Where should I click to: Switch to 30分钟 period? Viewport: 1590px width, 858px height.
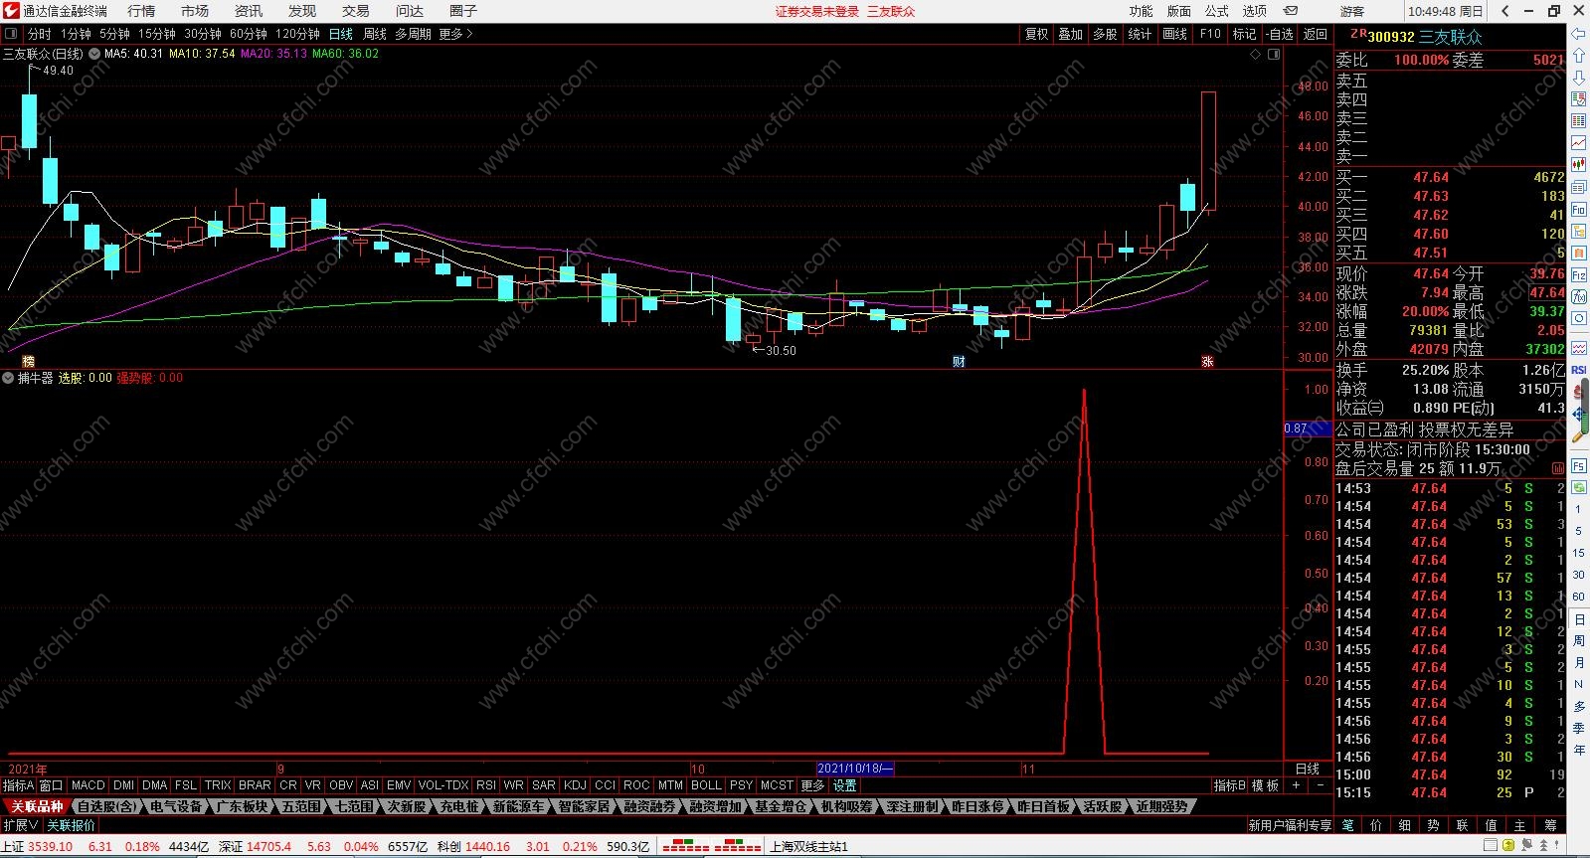202,34
